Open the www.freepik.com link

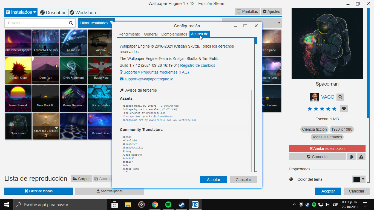pyautogui.click(x=160, y=120)
